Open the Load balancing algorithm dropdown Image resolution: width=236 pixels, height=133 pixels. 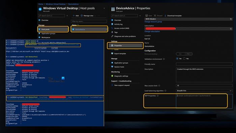tap(204, 91)
